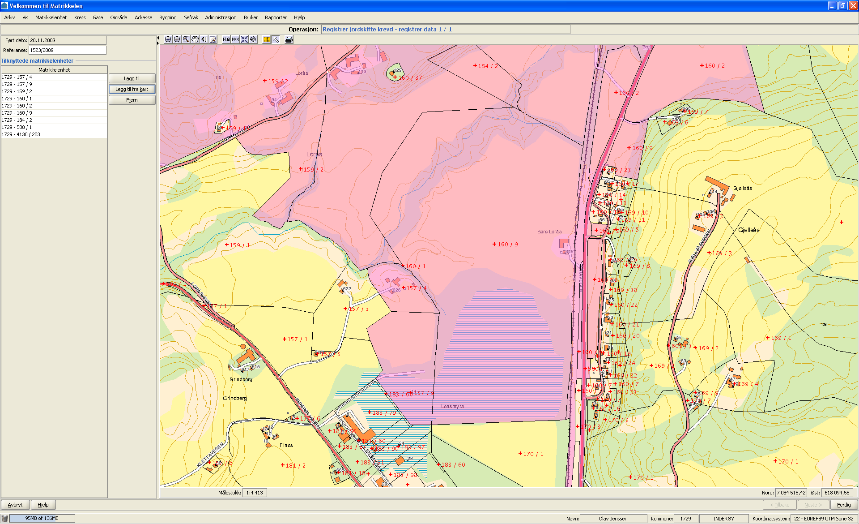Screen dimensions: 859x524
Task: Click the Kommune number 1729 field
Action: pyautogui.click(x=686, y=519)
